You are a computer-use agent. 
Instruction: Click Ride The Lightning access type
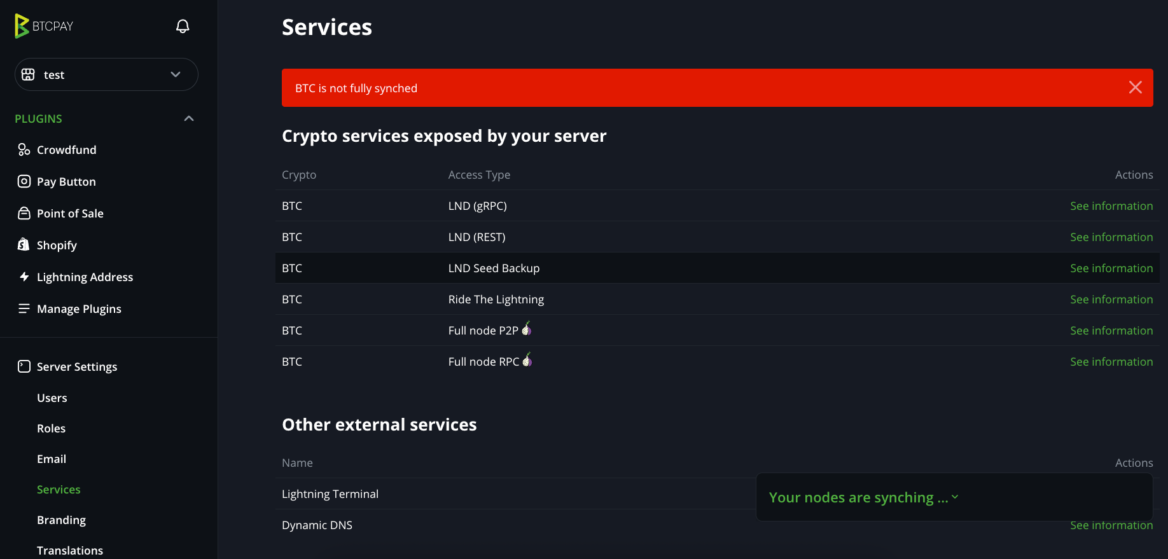(x=496, y=299)
